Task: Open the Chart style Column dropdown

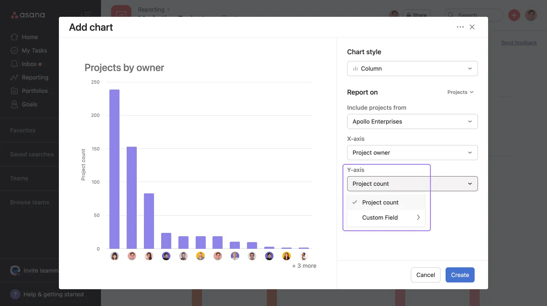Action: tap(412, 69)
